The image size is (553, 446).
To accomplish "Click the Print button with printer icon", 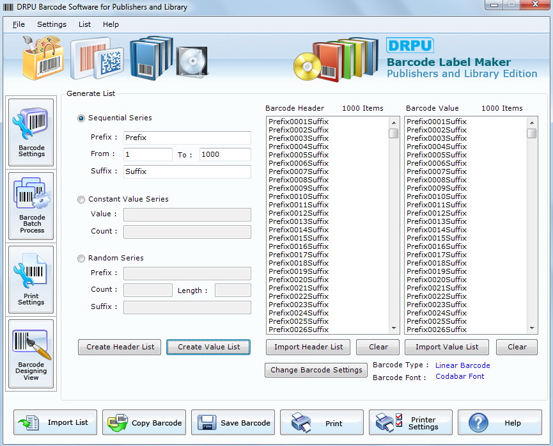I will 322,422.
